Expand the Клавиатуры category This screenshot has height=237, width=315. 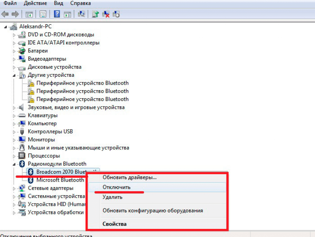coord(14,116)
